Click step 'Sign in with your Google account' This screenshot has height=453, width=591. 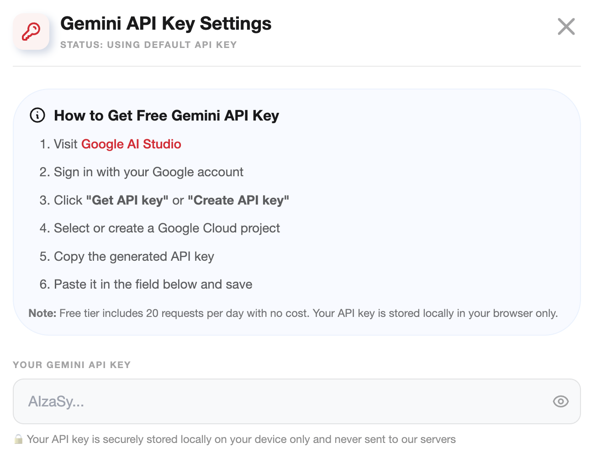click(x=148, y=172)
